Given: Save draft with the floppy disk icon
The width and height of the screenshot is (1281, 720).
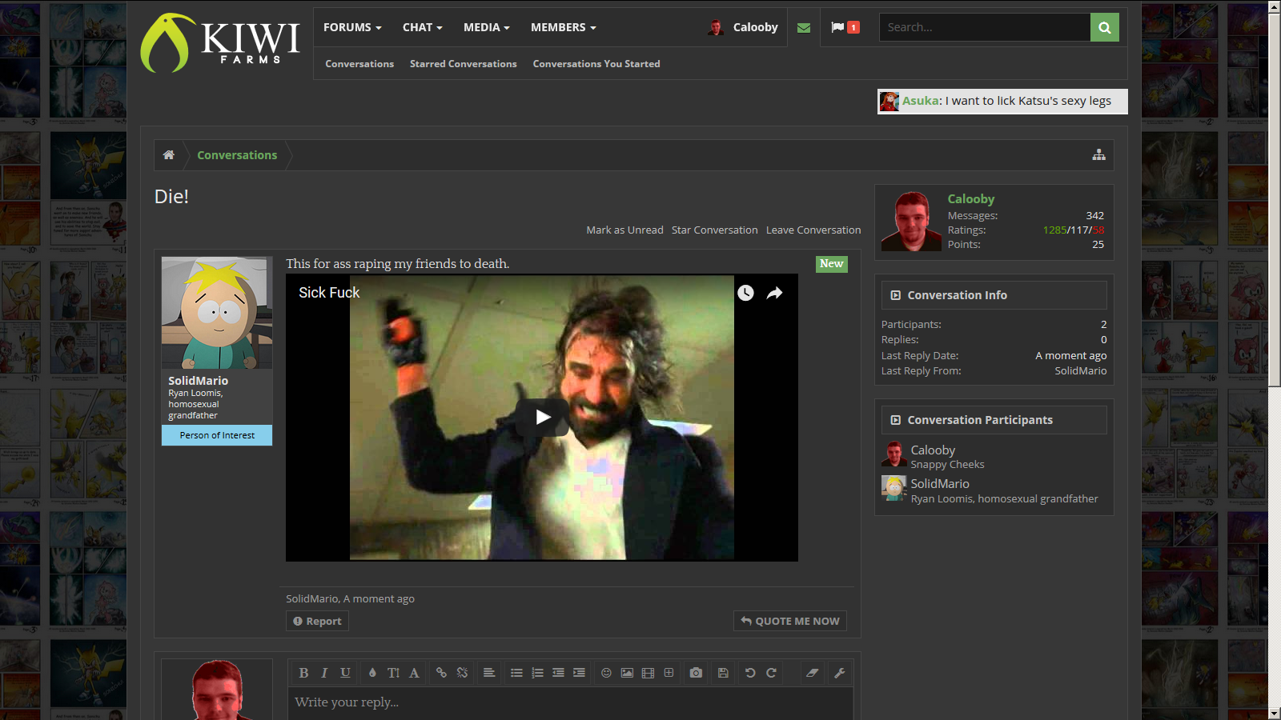Looking at the screenshot, I should coord(723,673).
